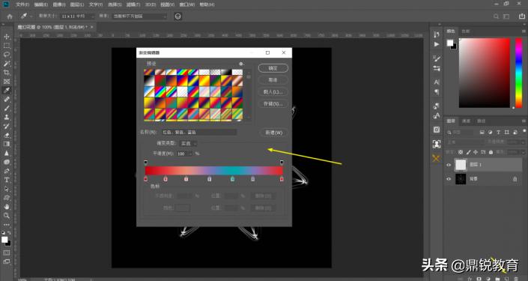Click foreground color swatch in Color panel
Screen dimensions: 528x281
[x=450, y=43]
